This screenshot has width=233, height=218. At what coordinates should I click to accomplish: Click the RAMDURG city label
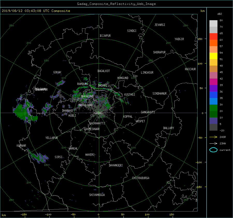83,84
